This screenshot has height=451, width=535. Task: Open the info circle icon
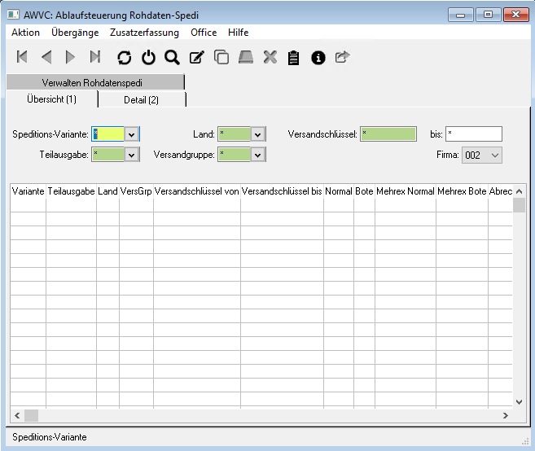tap(318, 57)
